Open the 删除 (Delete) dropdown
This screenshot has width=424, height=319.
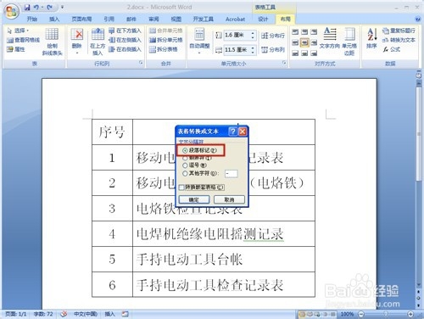pos(76,42)
